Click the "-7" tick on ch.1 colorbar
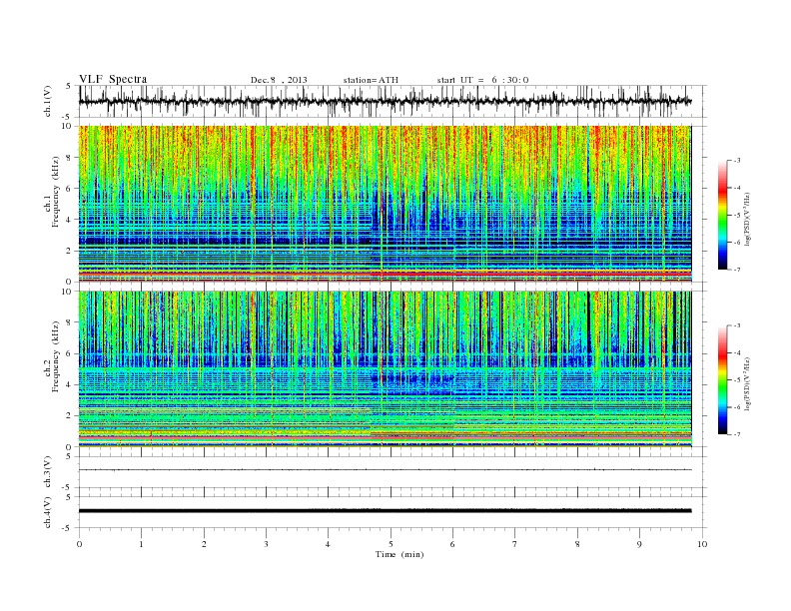This screenshot has height=611, width=791. click(x=736, y=270)
